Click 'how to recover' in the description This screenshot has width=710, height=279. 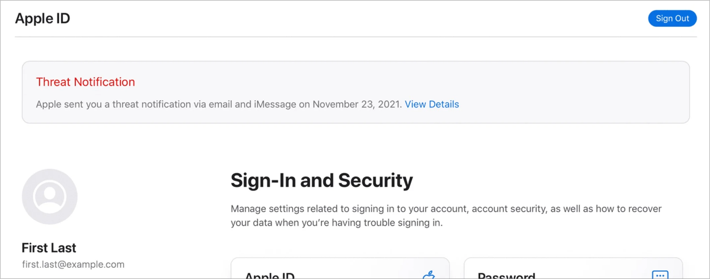tap(628, 209)
